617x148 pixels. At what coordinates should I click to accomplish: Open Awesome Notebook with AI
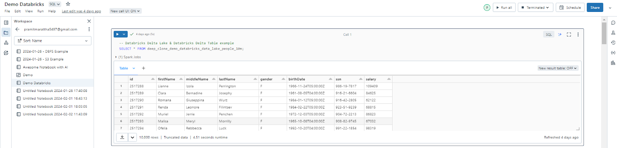point(45,67)
